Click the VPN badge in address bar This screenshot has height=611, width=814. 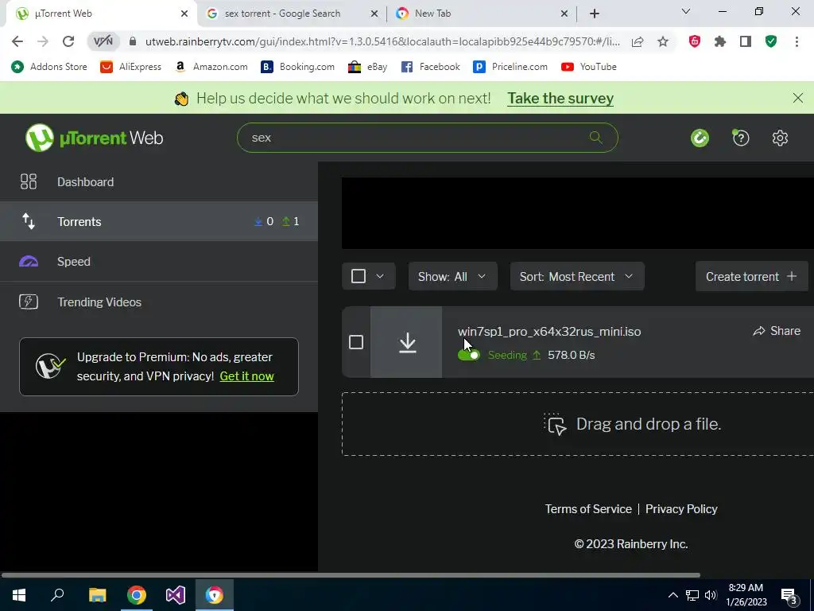103,41
